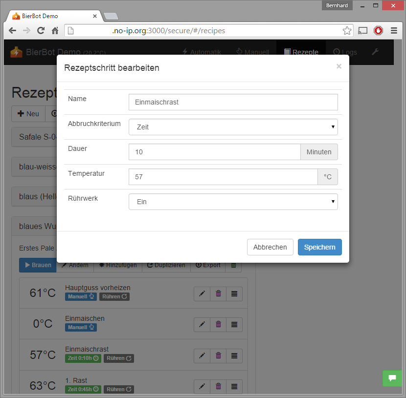Click the cast screen icon in toolbar

[362, 31]
